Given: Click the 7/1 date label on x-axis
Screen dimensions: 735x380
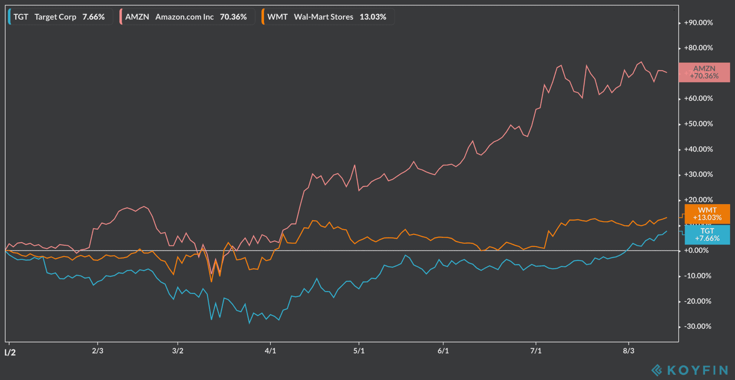Looking at the screenshot, I should [536, 351].
